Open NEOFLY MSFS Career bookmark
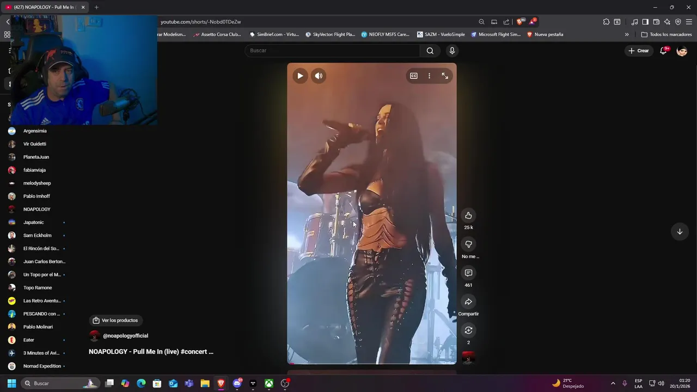Viewport: 697px width, 392px height. (385, 34)
